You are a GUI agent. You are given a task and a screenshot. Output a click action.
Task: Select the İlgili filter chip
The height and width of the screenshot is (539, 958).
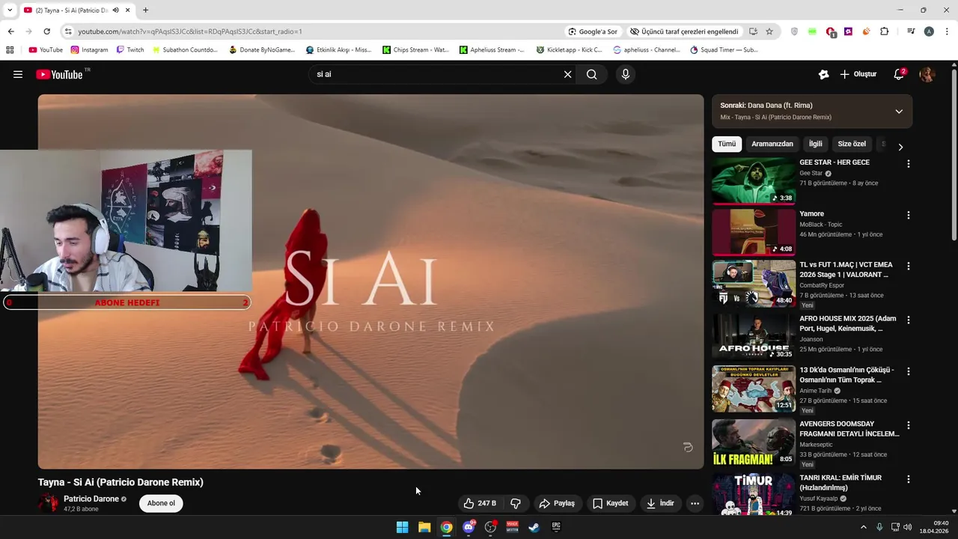click(x=815, y=144)
